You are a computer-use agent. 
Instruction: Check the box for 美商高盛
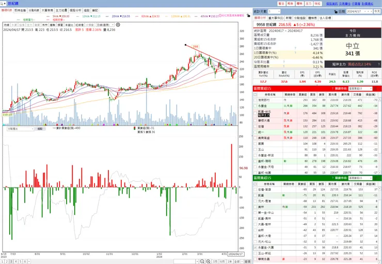click(x=255, y=138)
